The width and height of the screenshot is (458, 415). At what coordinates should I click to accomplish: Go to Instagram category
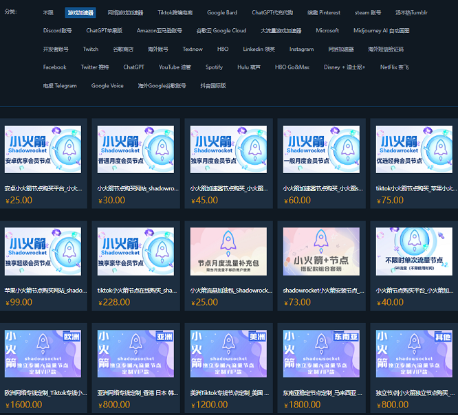[301, 49]
